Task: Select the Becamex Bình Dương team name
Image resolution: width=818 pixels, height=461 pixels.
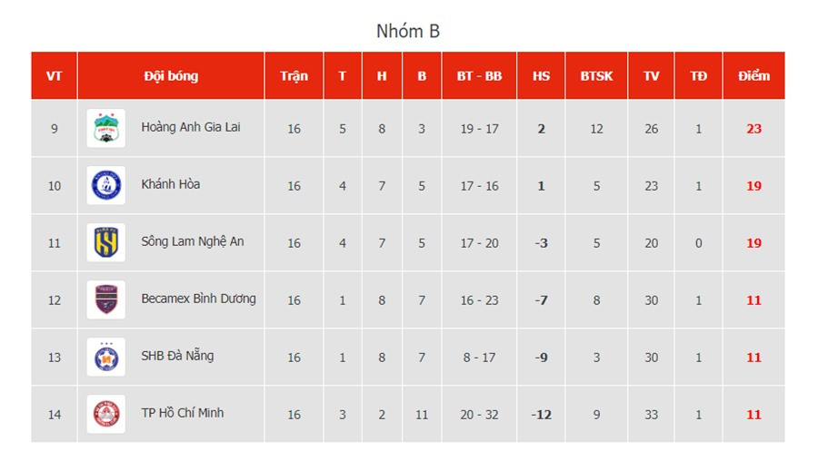Action: pos(198,299)
